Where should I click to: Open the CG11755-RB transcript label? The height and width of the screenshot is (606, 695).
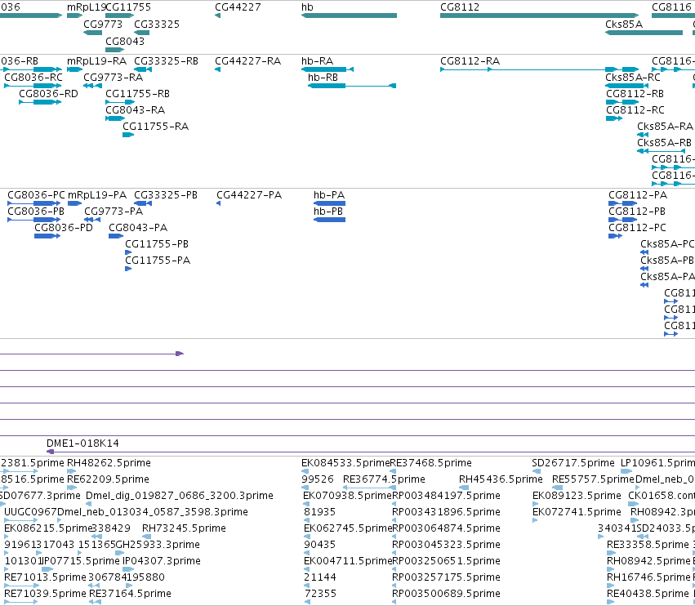pos(137,94)
